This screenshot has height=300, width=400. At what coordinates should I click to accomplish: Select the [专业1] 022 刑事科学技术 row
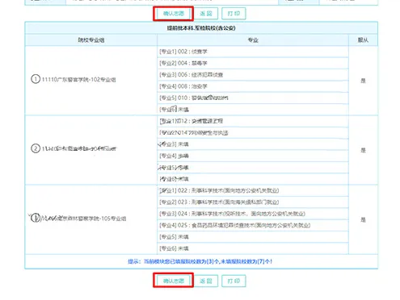[253, 190]
